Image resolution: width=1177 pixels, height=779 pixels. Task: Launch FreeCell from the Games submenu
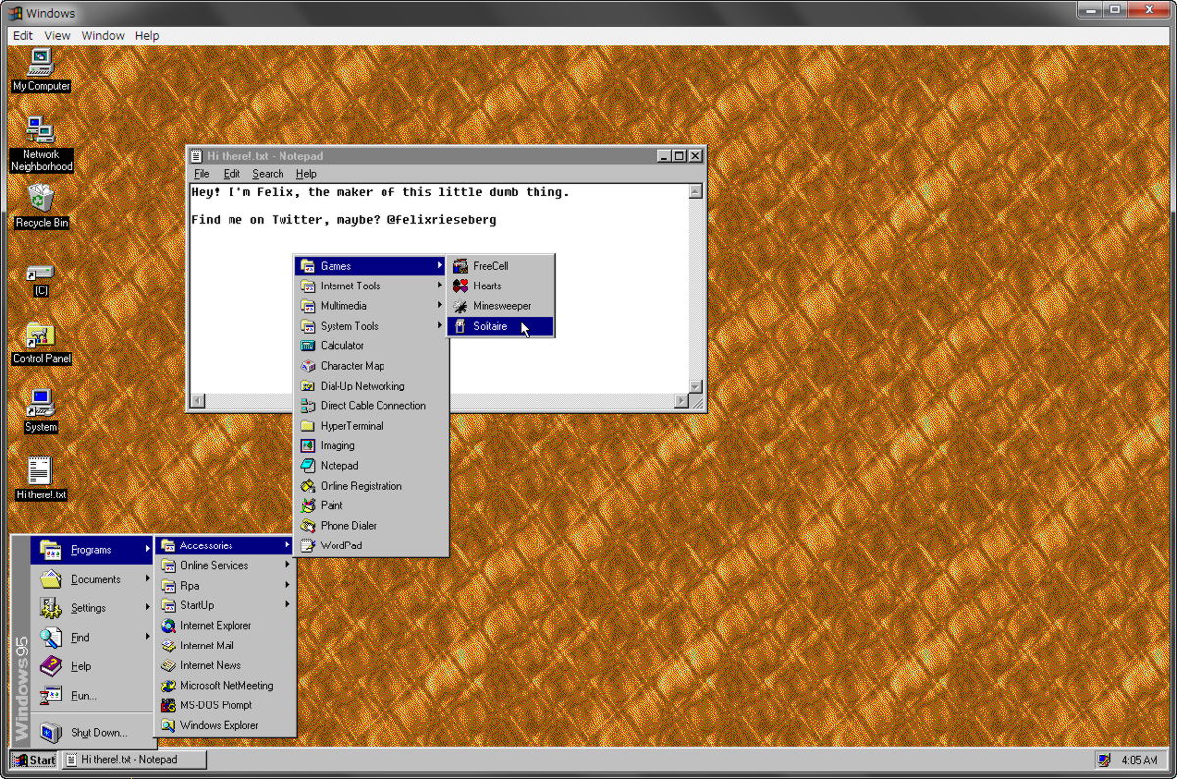[500, 266]
